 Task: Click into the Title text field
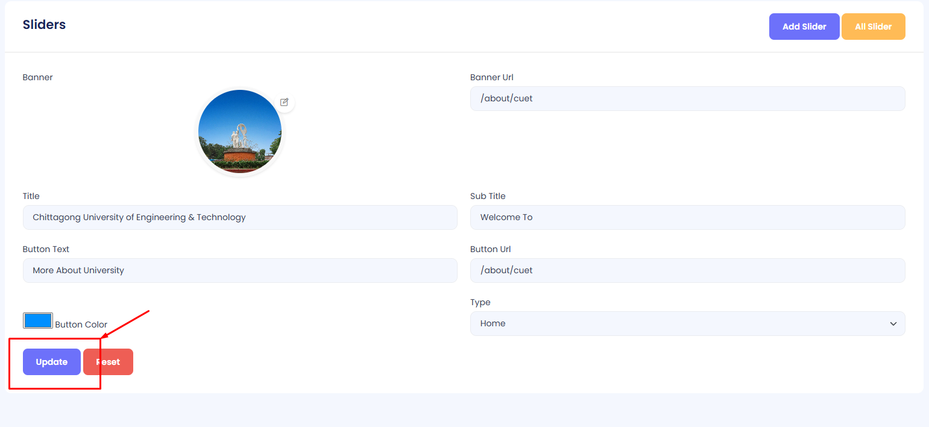(x=240, y=217)
